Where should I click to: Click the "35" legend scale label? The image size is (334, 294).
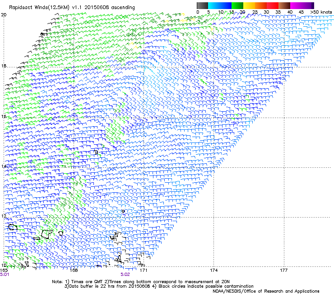[278, 12]
